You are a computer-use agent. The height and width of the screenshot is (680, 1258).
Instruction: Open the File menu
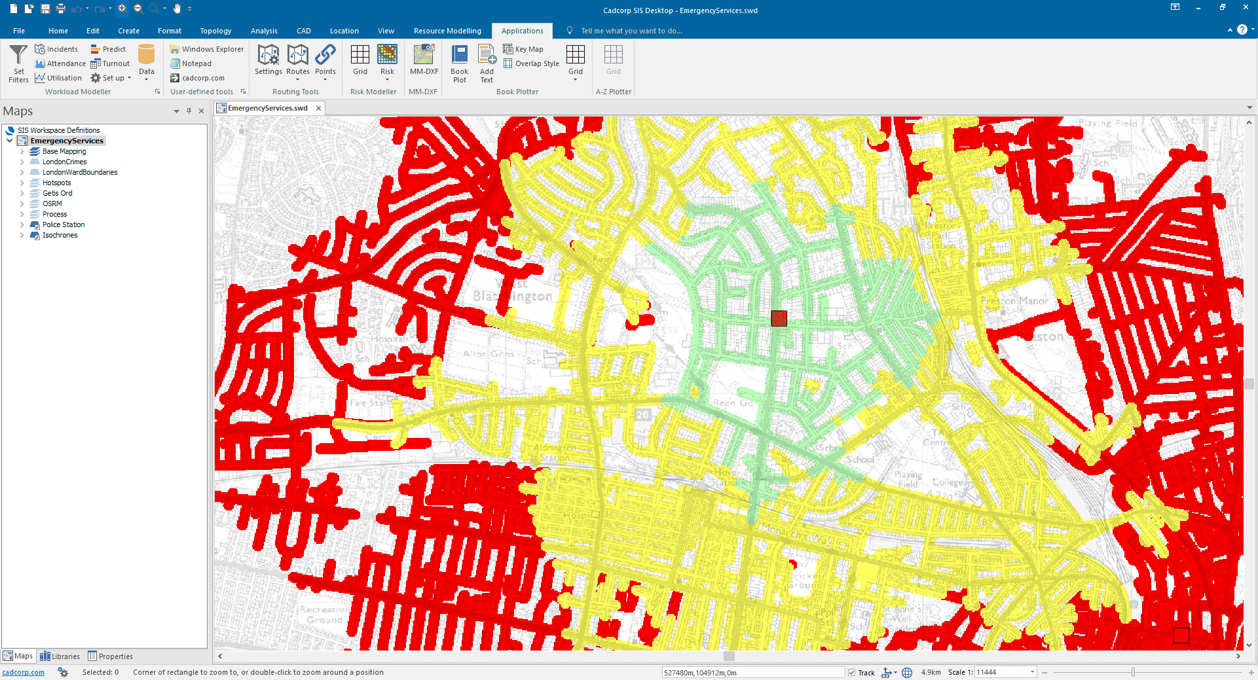pyautogui.click(x=19, y=31)
